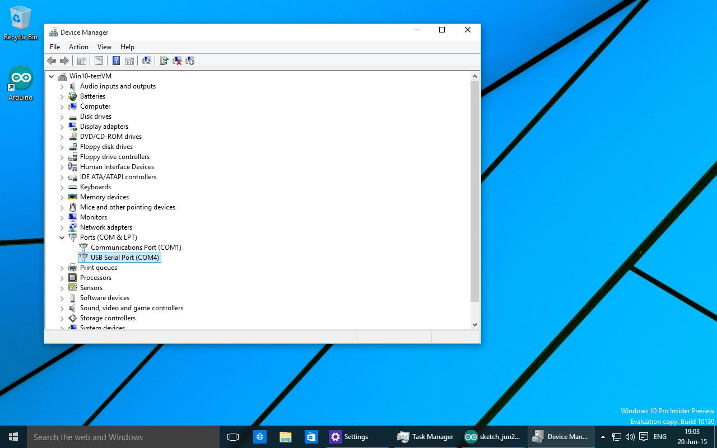Screen dimensions: 717x448
Task: Collapse the Win10-testVM root node
Action: pos(52,76)
